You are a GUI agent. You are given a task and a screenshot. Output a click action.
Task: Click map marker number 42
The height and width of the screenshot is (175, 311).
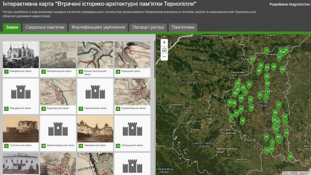pyautogui.click(x=230, y=102)
